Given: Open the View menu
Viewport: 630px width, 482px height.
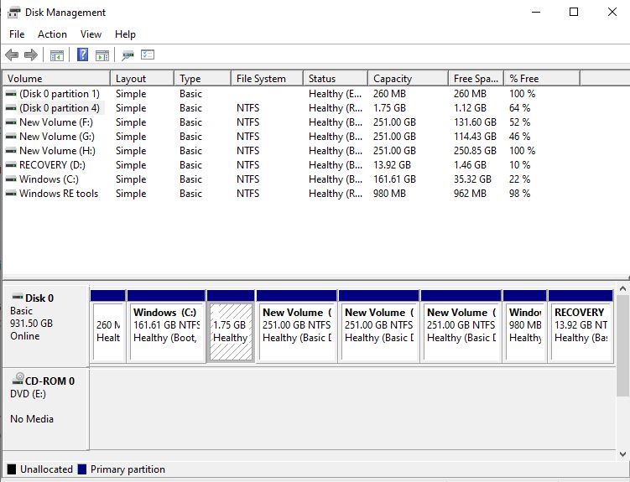Looking at the screenshot, I should [x=91, y=34].
